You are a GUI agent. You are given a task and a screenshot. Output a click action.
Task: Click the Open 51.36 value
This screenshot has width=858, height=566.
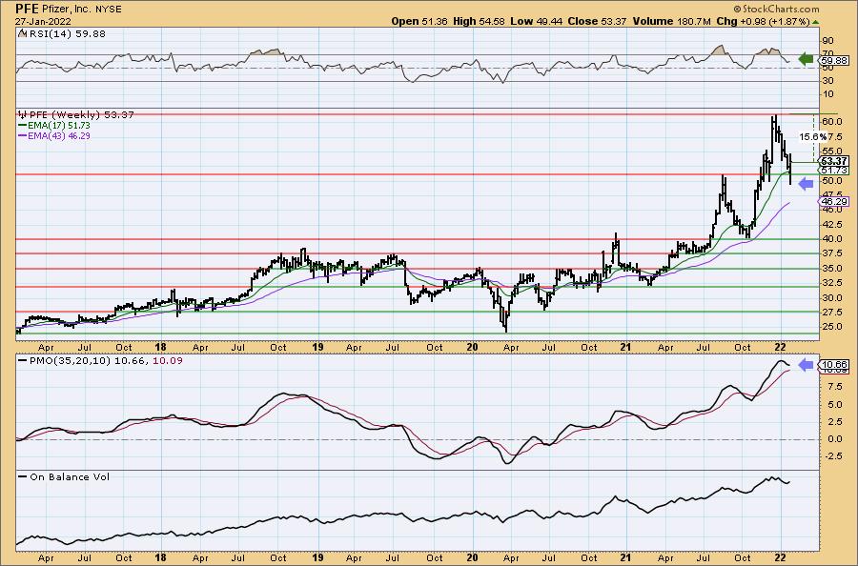[419, 21]
